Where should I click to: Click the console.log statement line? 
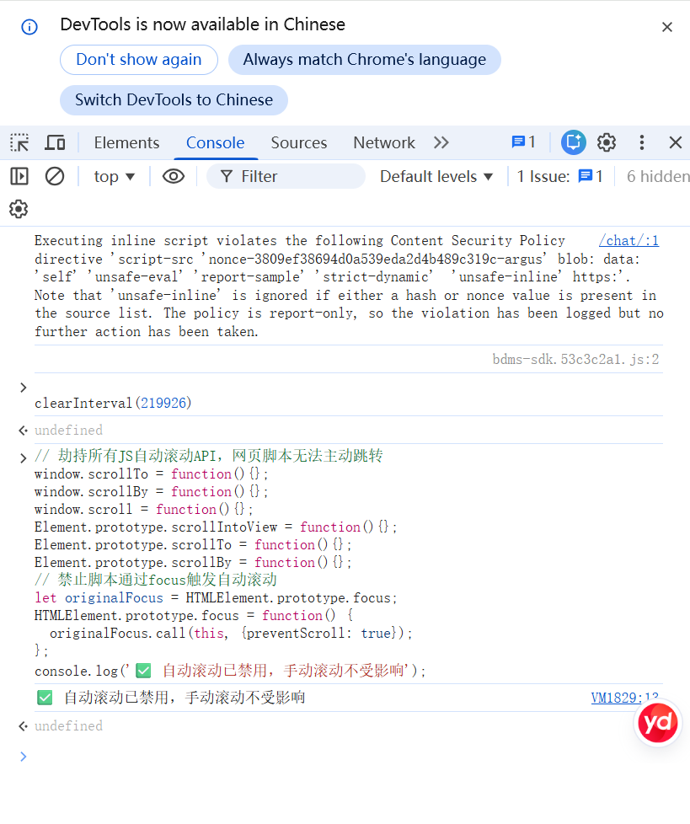[x=230, y=671]
